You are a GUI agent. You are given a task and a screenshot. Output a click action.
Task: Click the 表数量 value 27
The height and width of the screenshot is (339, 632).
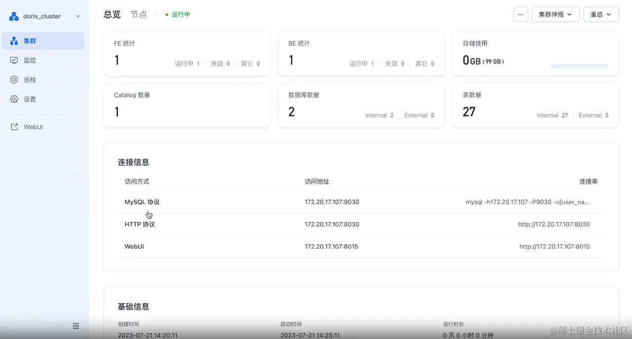click(x=469, y=112)
